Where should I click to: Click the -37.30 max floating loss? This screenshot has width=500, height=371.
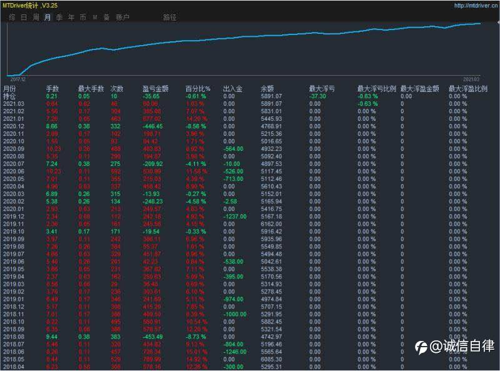coord(317,96)
